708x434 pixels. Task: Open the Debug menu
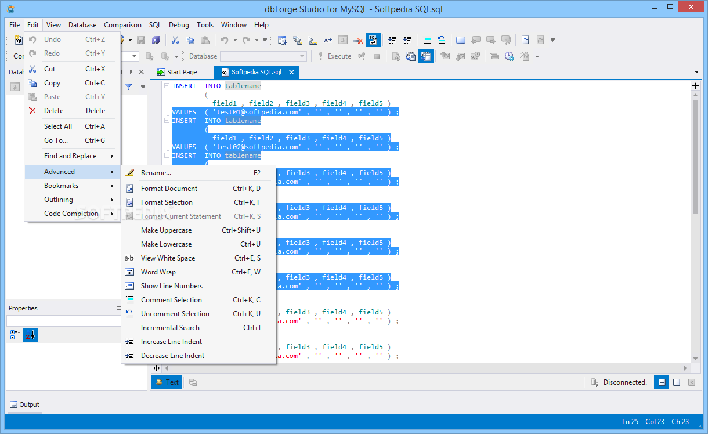tap(179, 25)
